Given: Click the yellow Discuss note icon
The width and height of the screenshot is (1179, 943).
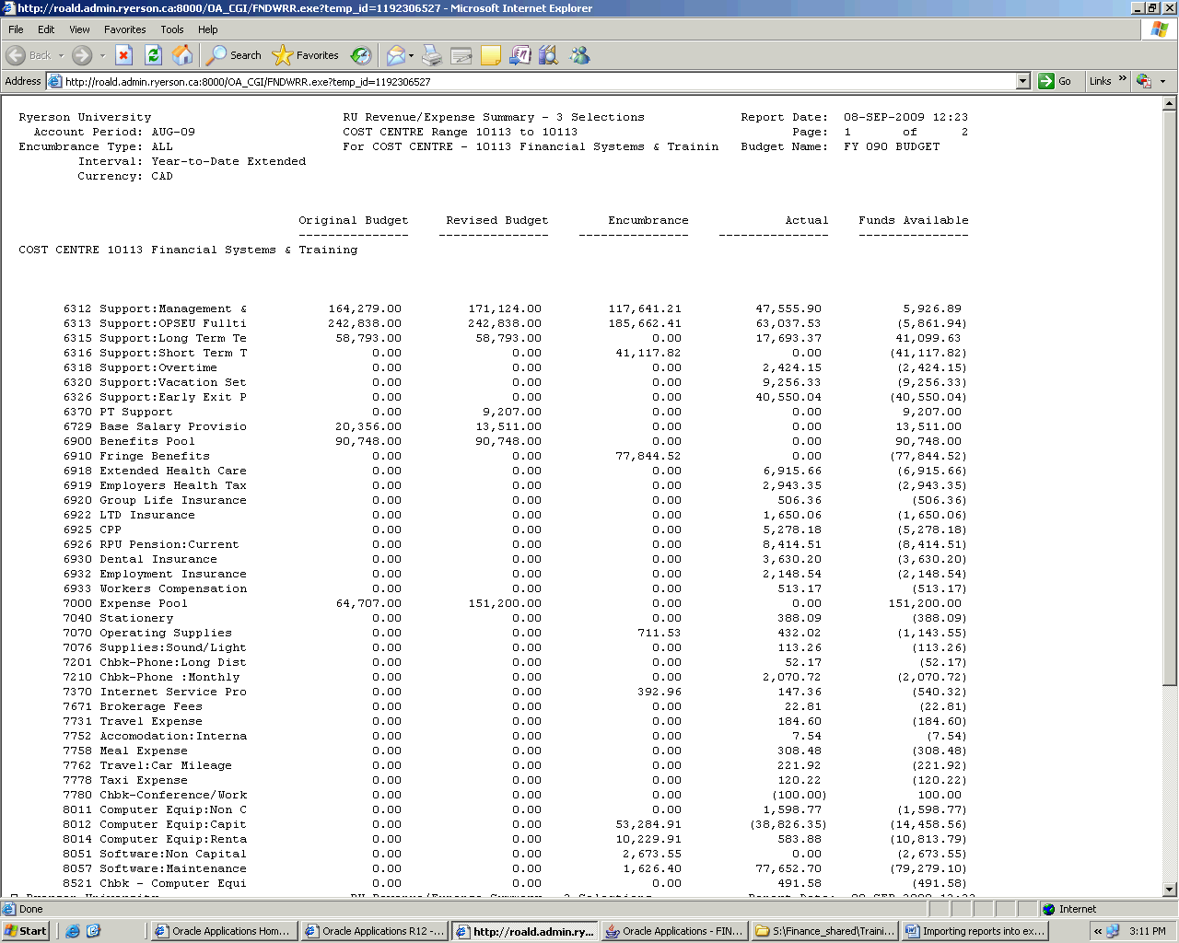Looking at the screenshot, I should tap(491, 55).
